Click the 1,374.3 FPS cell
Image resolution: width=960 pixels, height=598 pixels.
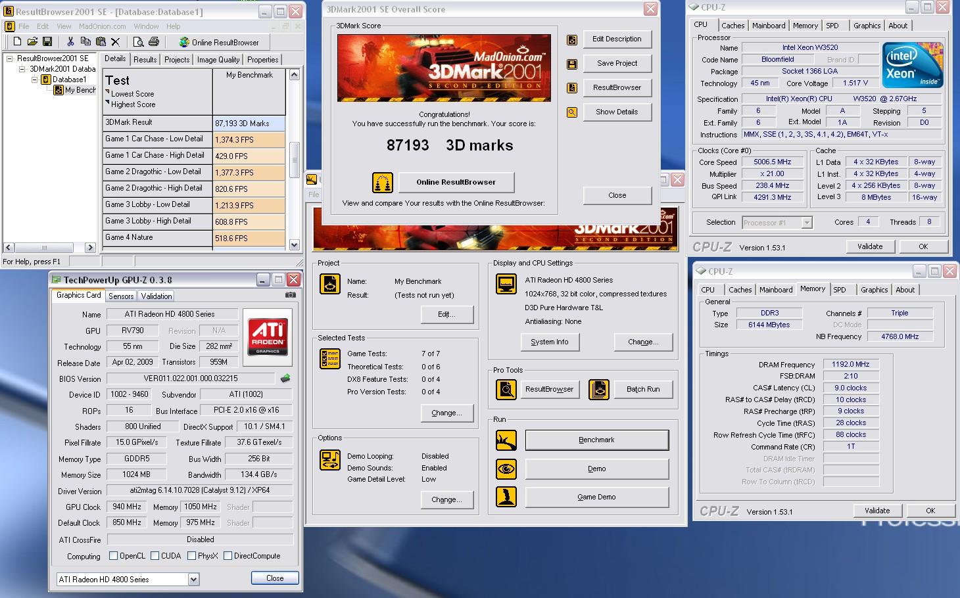click(x=249, y=140)
